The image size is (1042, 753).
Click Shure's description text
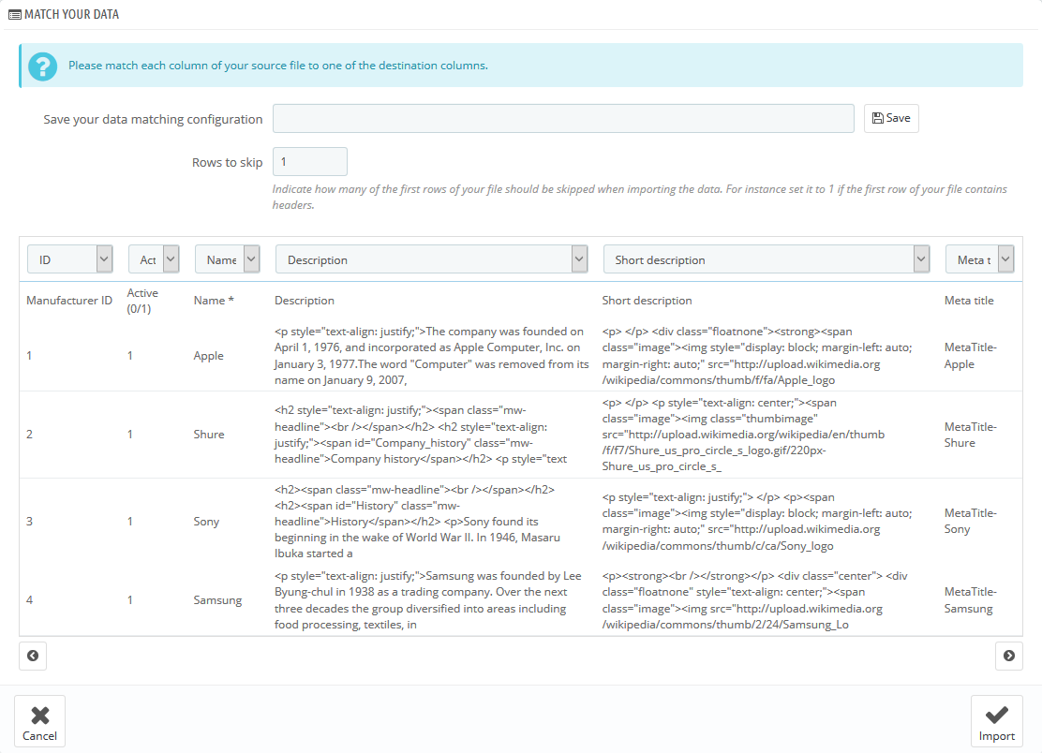click(x=420, y=435)
